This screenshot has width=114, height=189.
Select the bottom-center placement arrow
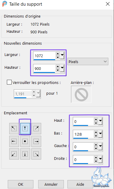pos(25,154)
